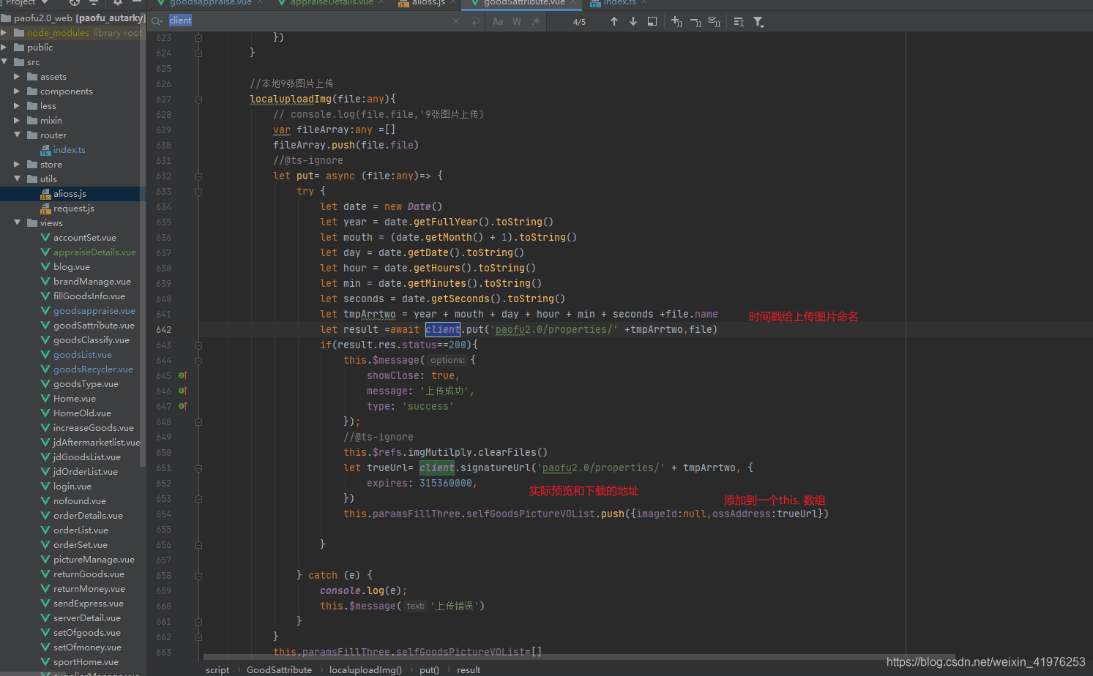Open index.ts in the router folder
Viewport: 1093px width, 676px height.
(x=69, y=149)
